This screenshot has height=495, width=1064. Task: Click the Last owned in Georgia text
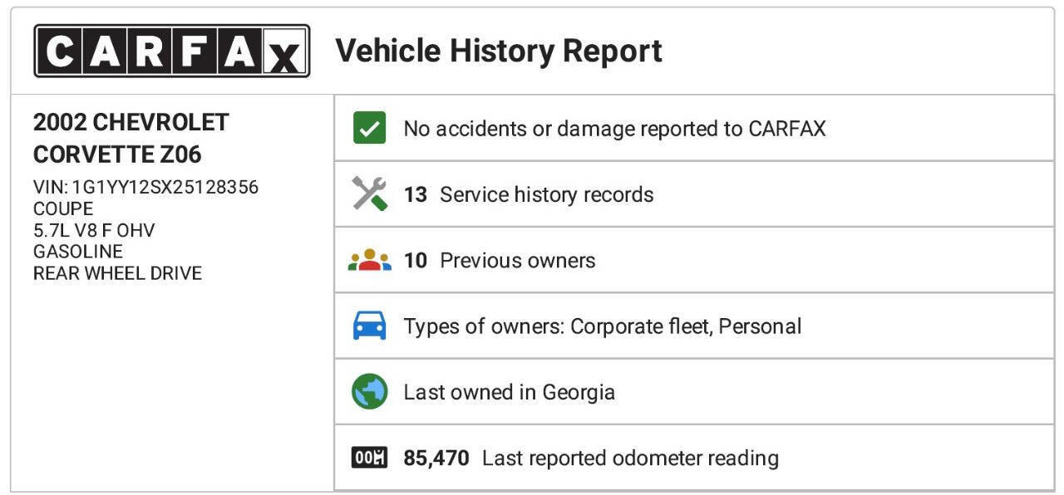(x=509, y=392)
